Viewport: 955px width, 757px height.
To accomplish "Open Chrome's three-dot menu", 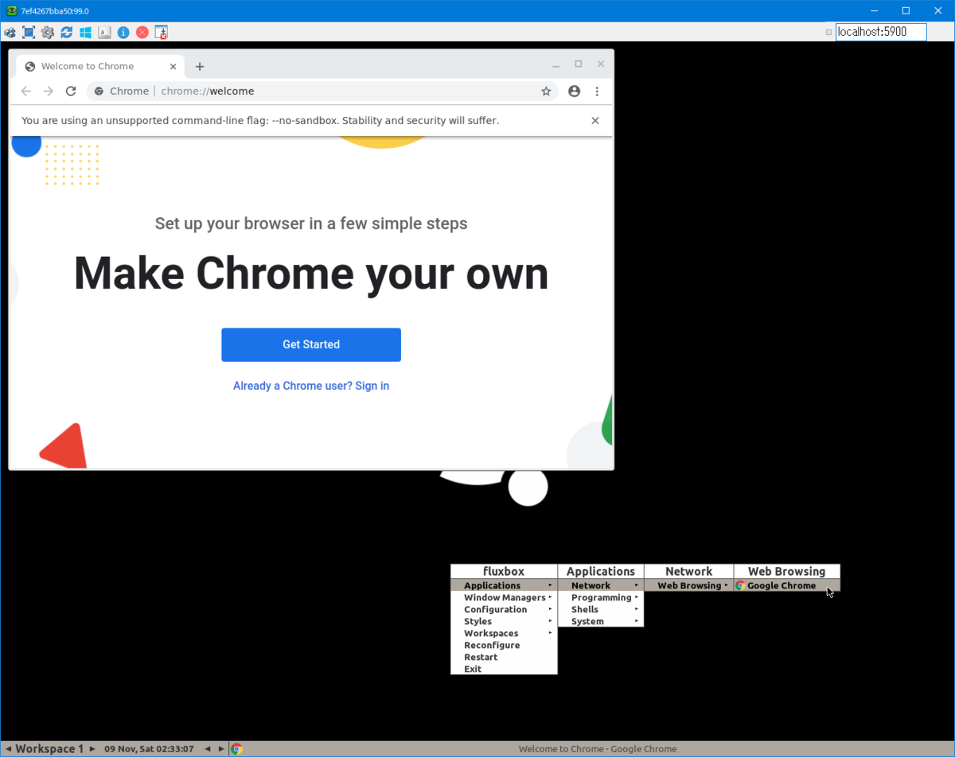I will 597,91.
